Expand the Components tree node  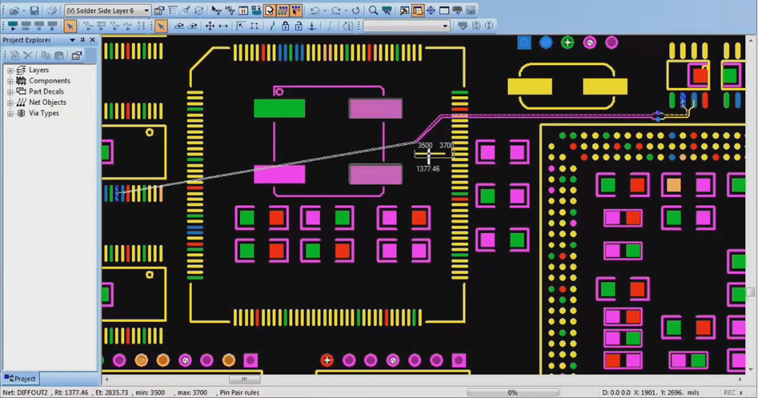coord(10,81)
